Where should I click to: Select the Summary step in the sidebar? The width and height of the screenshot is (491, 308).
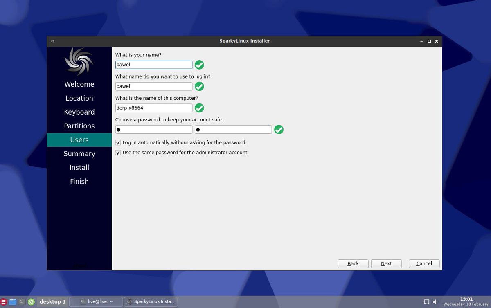coord(79,154)
